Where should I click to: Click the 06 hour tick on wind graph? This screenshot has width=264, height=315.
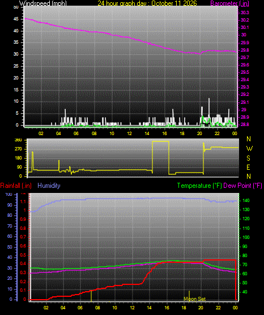pos(76,133)
